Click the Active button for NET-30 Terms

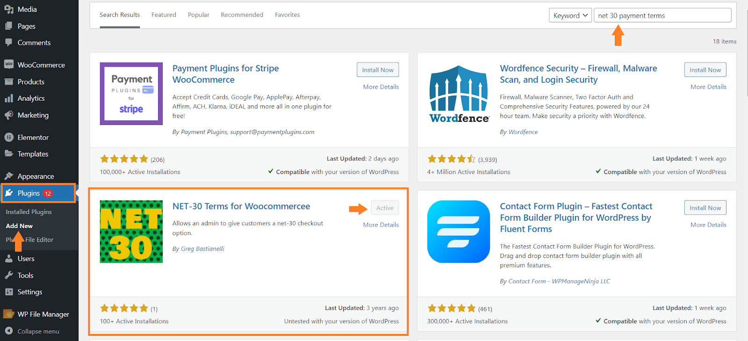[x=385, y=208]
